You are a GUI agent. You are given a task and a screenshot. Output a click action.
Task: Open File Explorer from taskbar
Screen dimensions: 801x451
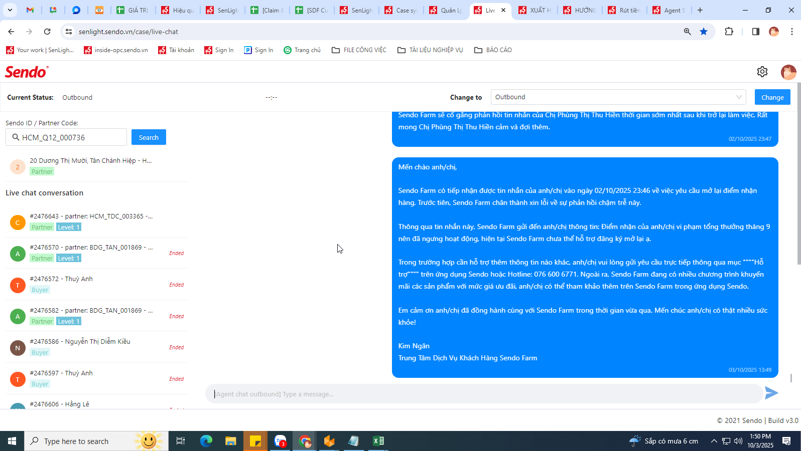(x=230, y=441)
